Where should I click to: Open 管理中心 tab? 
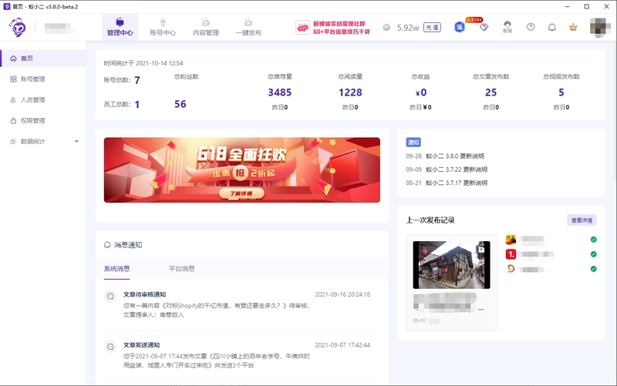(x=120, y=27)
